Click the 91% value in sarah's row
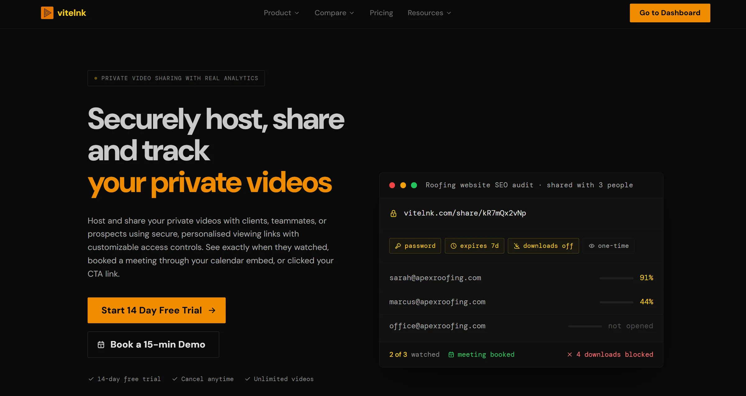The image size is (746, 396). coord(647,278)
